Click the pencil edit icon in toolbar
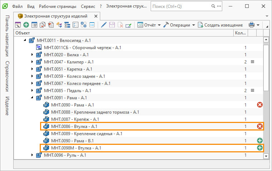Viewport: 272px width, 171px height. click(x=104, y=25)
